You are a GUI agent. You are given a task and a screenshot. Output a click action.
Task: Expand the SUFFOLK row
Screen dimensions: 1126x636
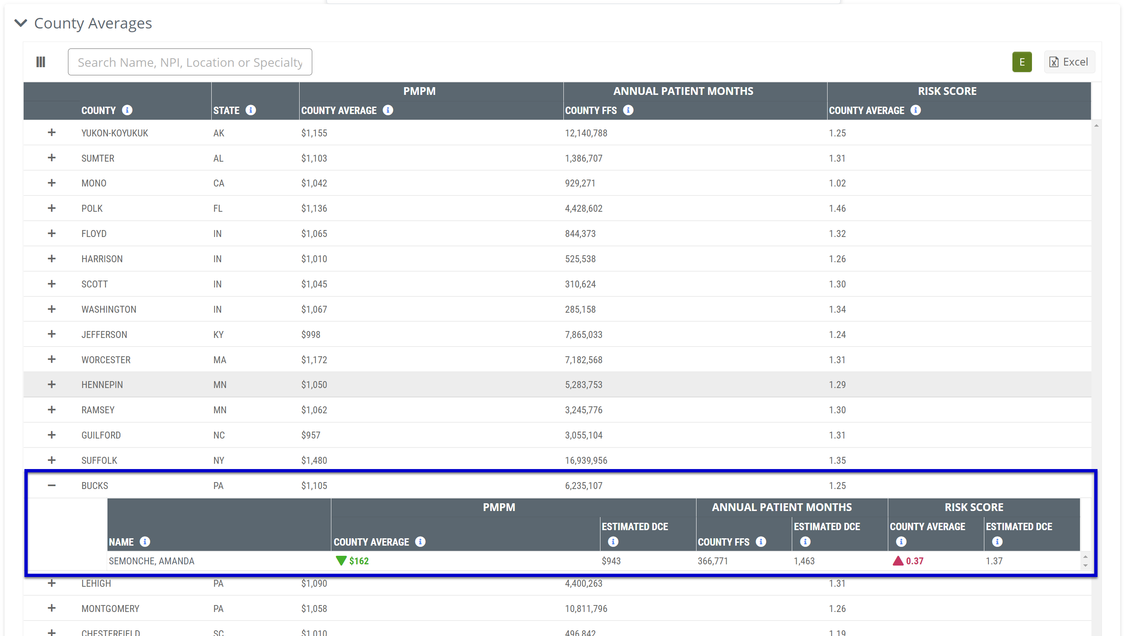coord(52,460)
